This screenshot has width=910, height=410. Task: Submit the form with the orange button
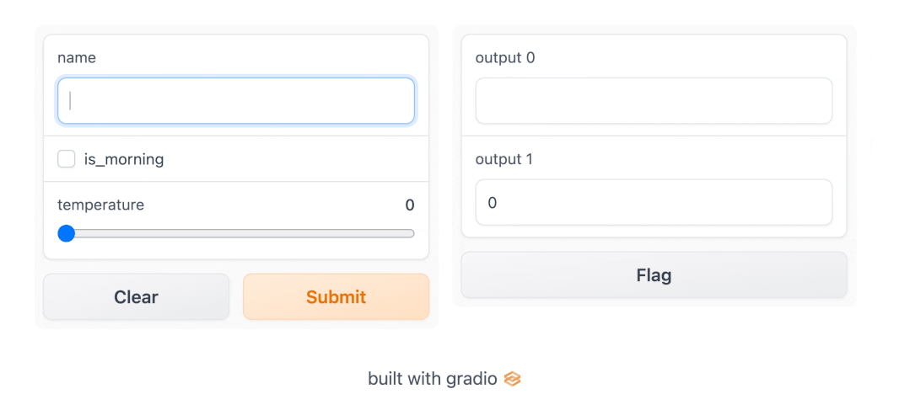(336, 296)
